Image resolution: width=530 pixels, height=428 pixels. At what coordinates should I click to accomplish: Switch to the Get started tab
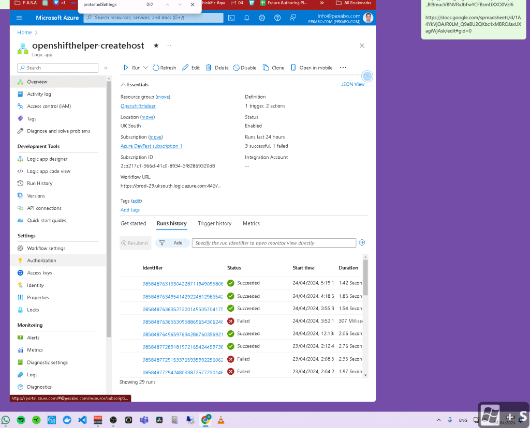[133, 223]
